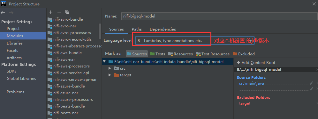Add a new module with plus icon
The width and height of the screenshot is (318, 119).
pos(51,12)
